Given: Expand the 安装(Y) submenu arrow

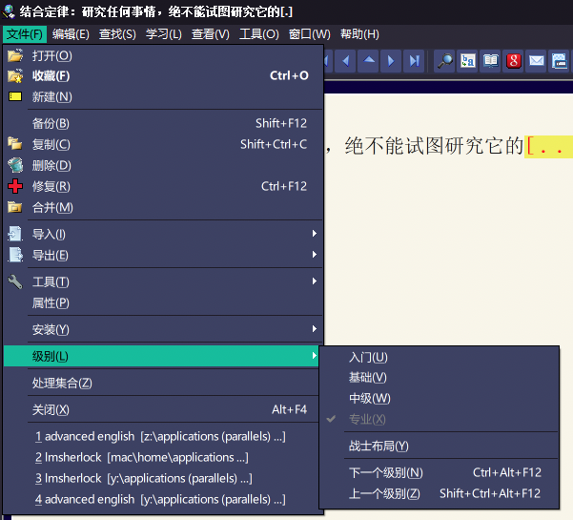Looking at the screenshot, I should pos(315,329).
